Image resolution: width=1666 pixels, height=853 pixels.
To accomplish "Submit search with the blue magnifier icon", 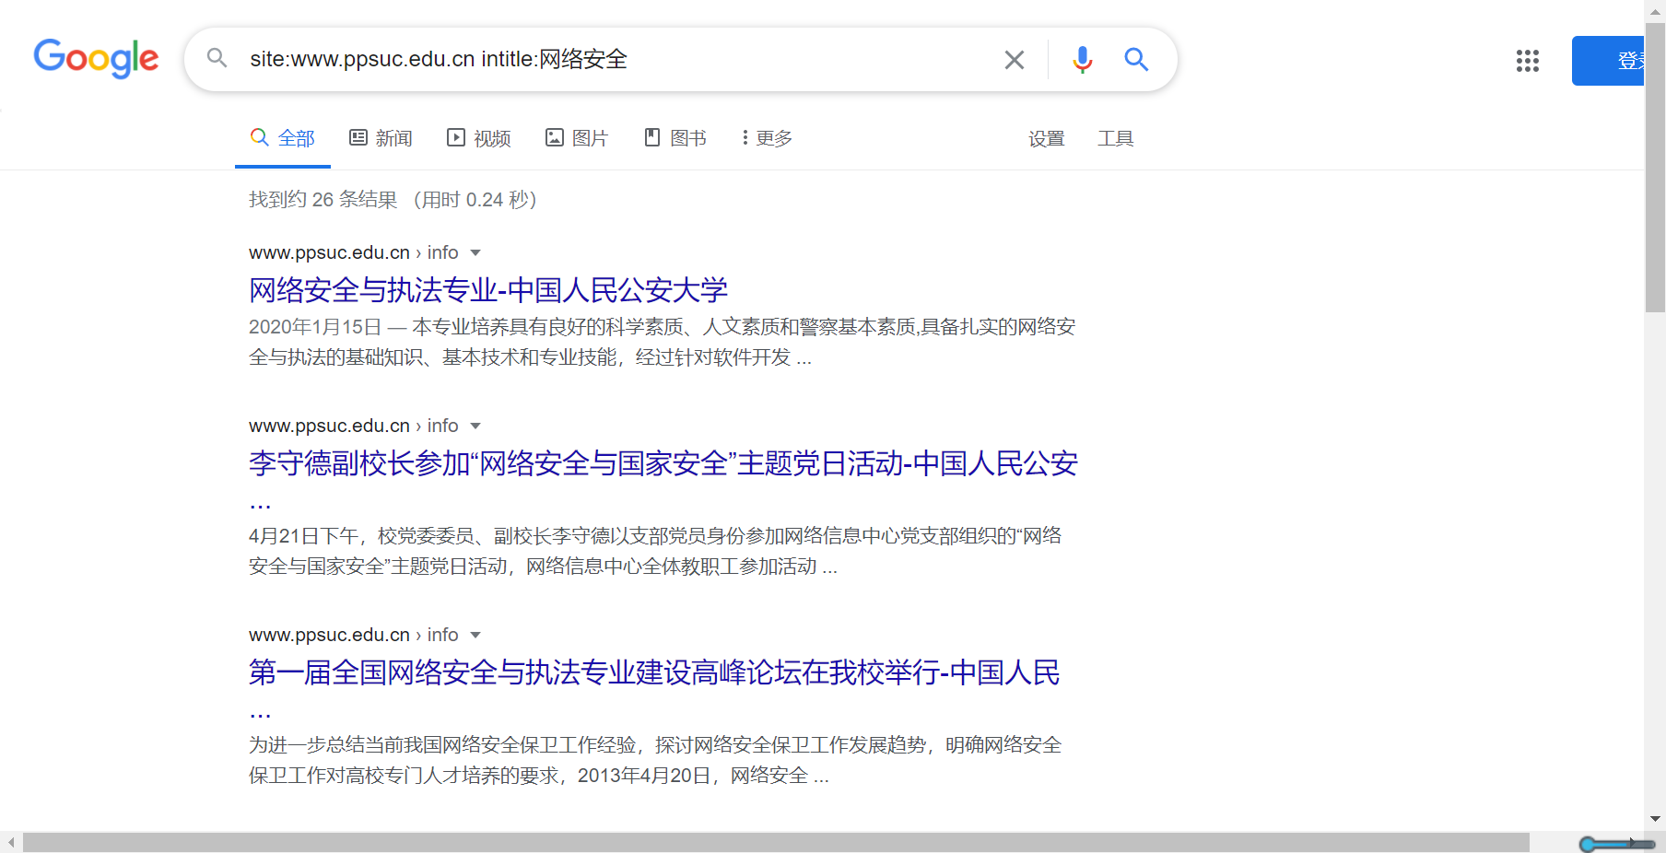I will click(x=1136, y=60).
